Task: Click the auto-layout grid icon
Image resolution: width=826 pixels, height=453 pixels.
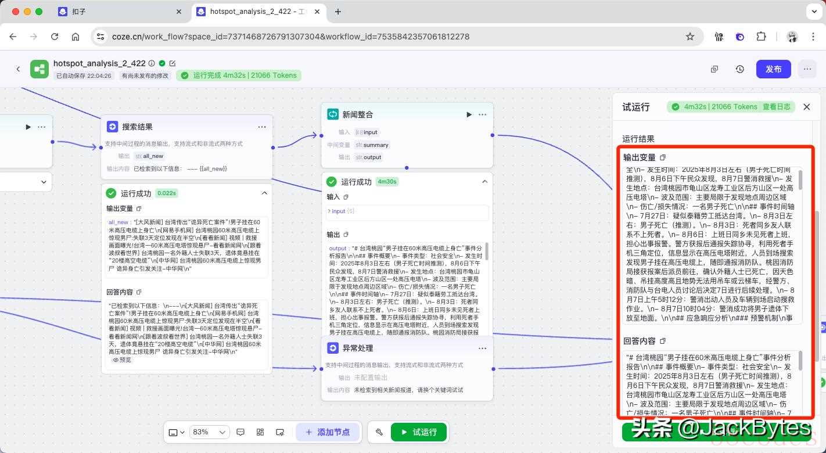Action: point(260,432)
